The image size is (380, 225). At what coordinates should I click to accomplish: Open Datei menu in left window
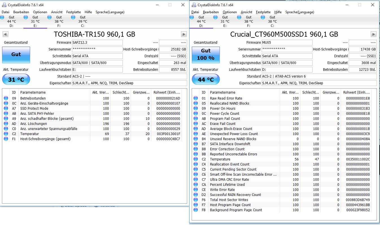coord(5,12)
